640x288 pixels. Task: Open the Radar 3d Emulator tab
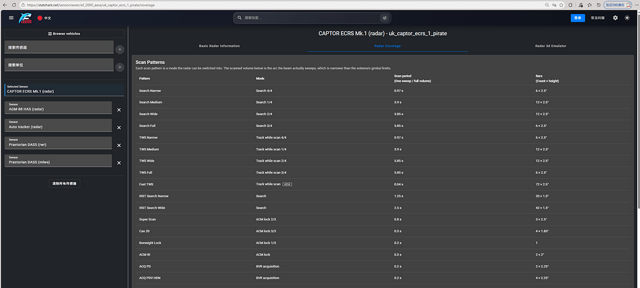(x=550, y=46)
